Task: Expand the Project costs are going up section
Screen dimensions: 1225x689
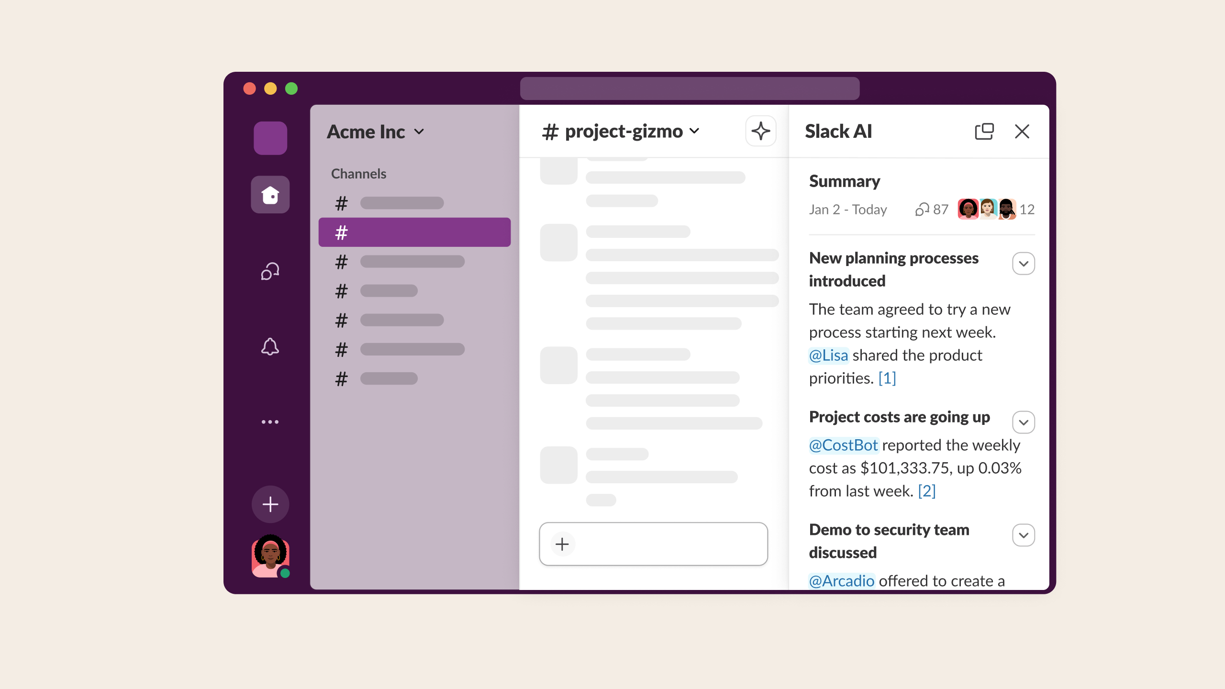Action: pyautogui.click(x=1024, y=422)
